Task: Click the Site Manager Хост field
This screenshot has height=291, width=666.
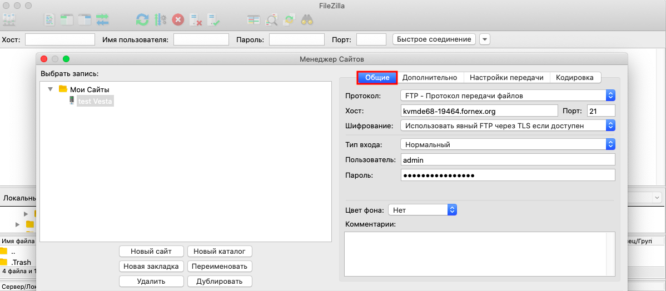Action: [479, 111]
